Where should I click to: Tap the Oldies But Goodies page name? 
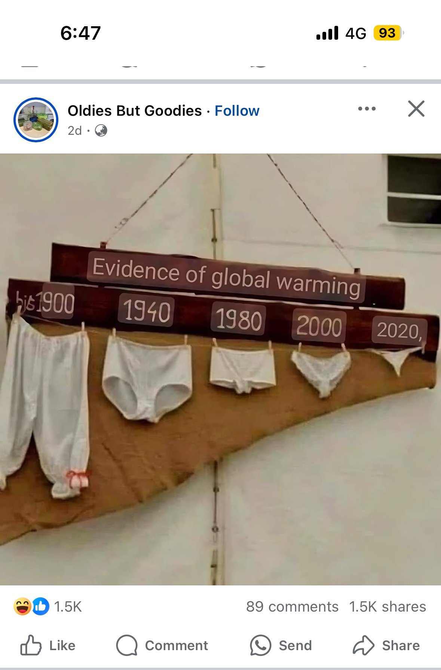[135, 111]
